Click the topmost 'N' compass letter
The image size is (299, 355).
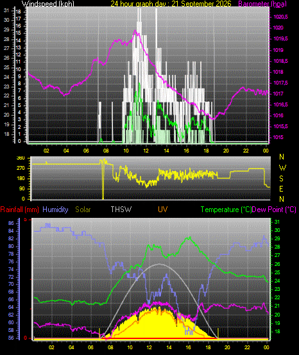coord(282,156)
